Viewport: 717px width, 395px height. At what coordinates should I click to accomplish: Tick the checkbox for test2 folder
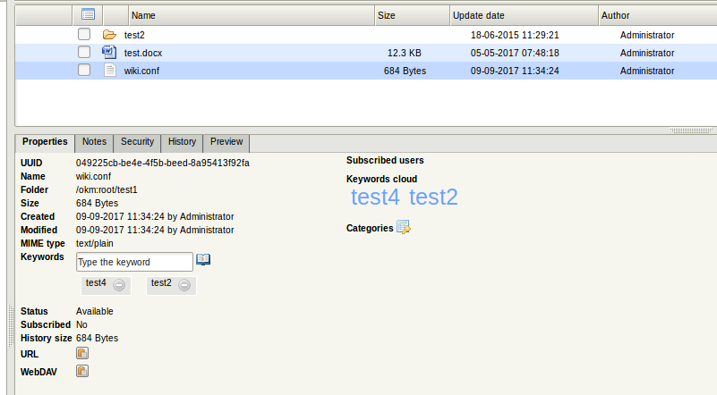(x=84, y=35)
